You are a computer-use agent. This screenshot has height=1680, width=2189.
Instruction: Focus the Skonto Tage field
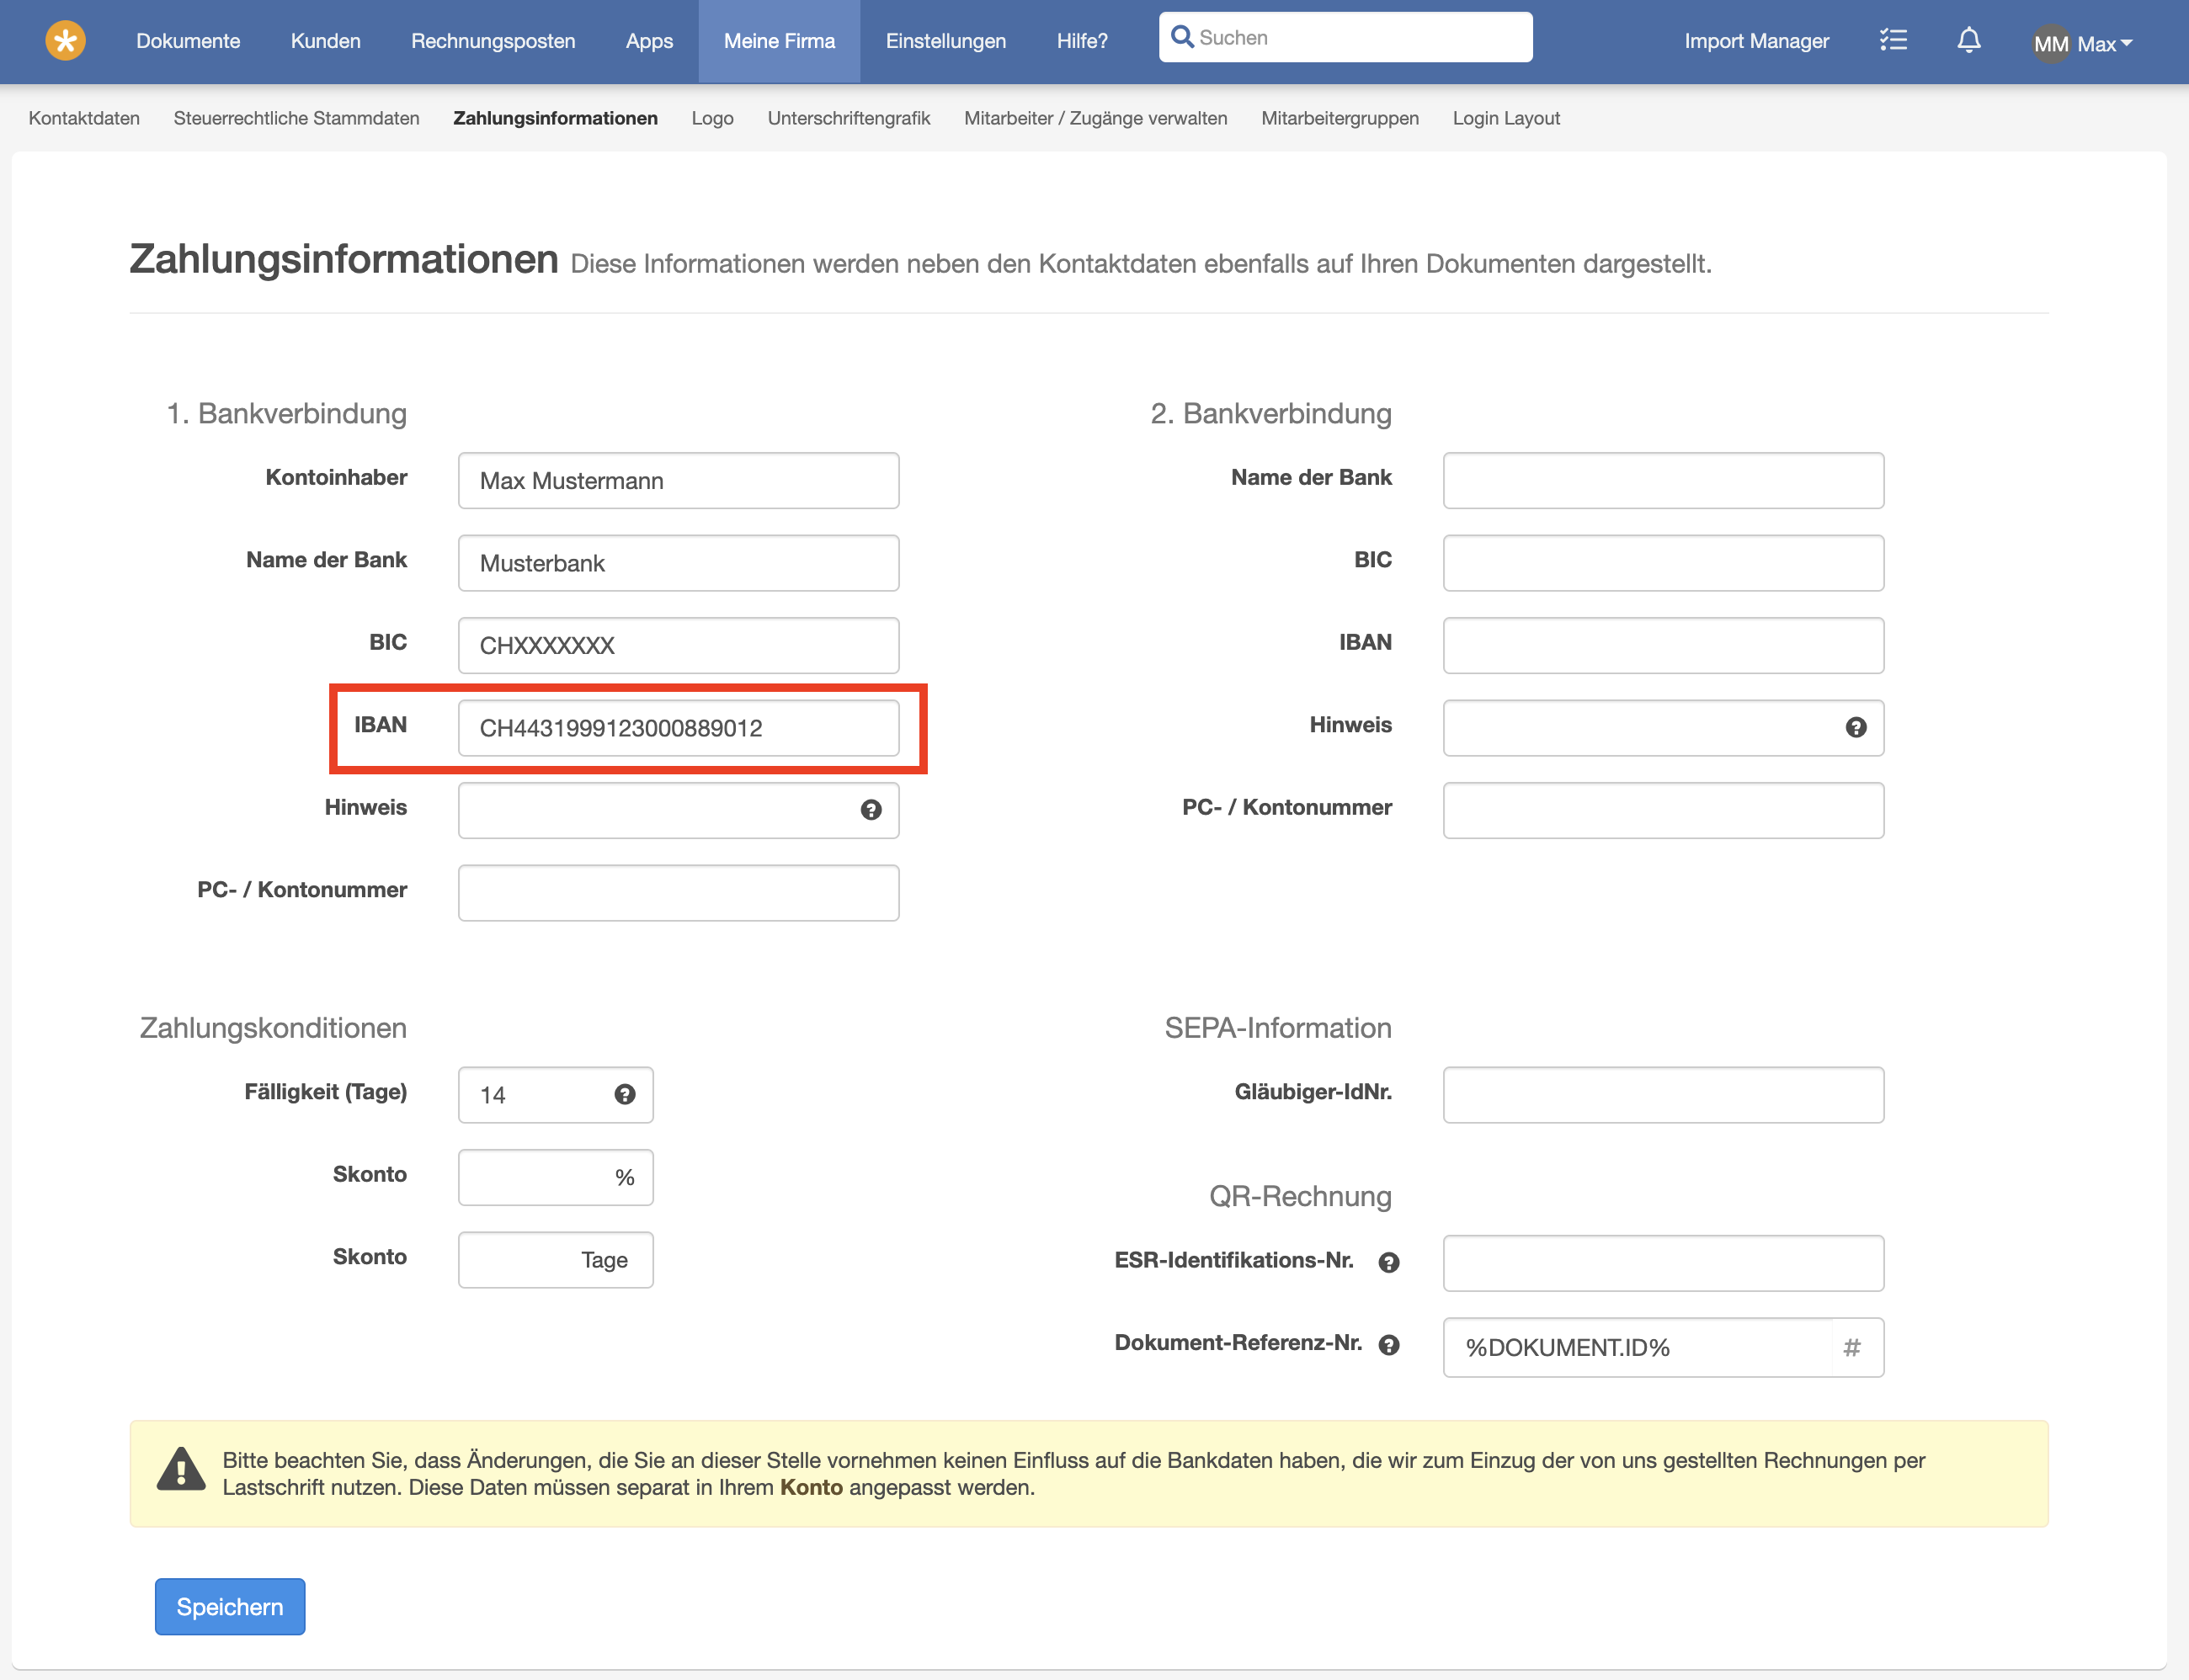(555, 1260)
